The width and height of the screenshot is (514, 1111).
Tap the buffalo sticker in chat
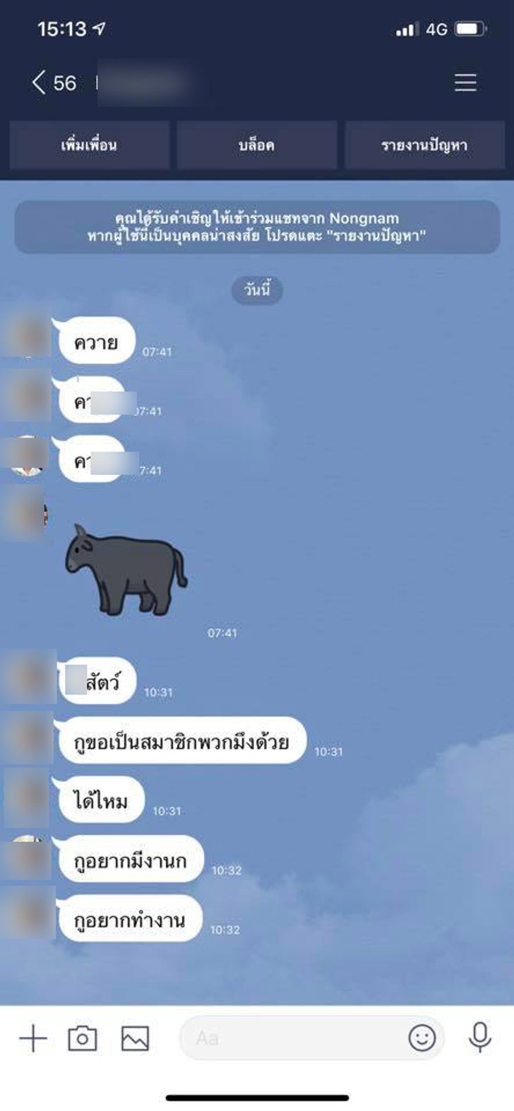[126, 570]
